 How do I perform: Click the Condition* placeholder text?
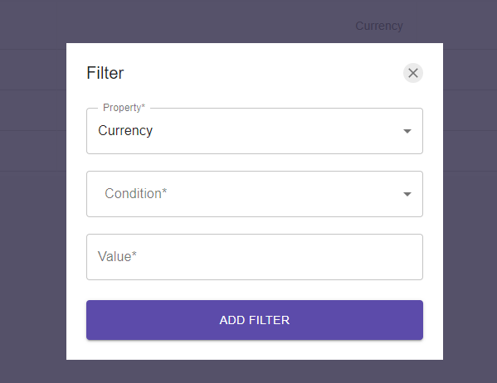point(136,193)
